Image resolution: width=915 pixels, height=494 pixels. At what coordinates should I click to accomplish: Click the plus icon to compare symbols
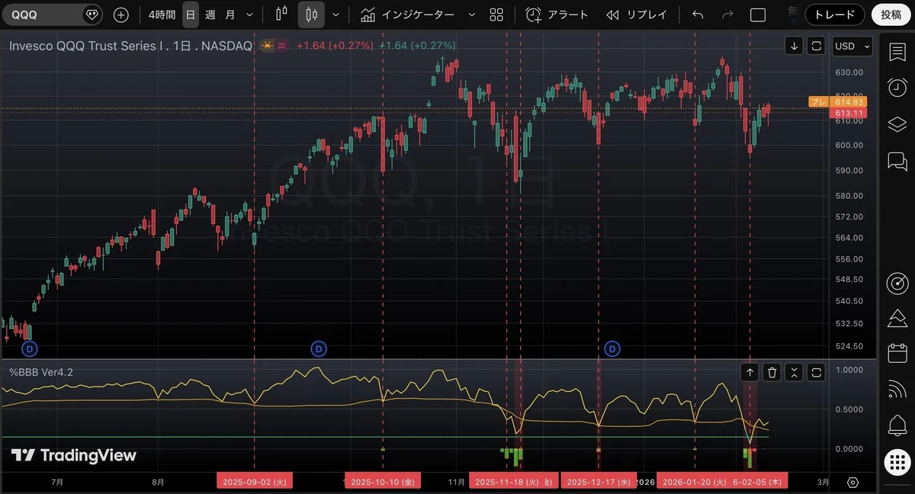click(120, 14)
